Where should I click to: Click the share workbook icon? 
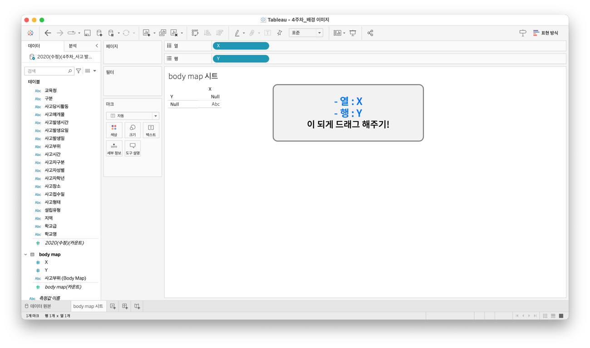(x=370, y=33)
